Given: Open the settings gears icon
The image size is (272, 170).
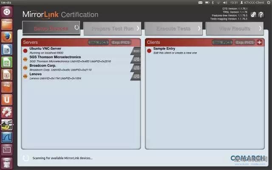Looking at the screenshot, I should (253, 14).
